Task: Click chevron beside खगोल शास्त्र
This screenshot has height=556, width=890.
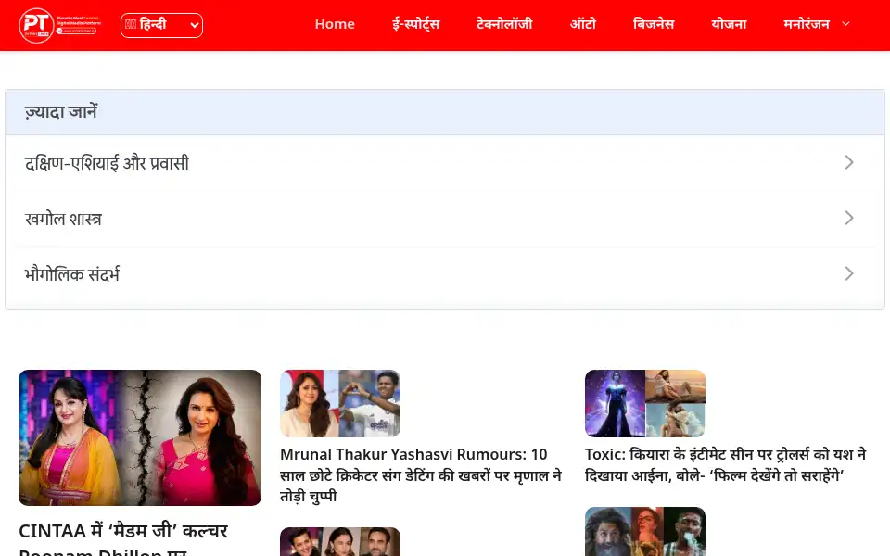Action: [849, 219]
